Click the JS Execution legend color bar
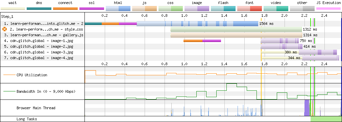The image size is (342, 122). [328, 8]
